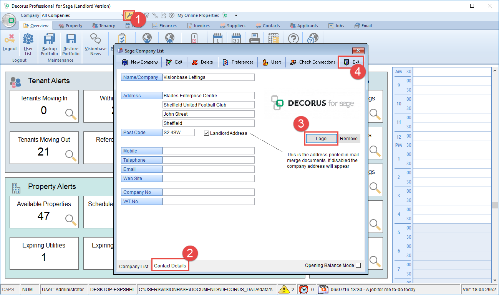Focus the Telephone input field
This screenshot has height=295, width=499.
point(209,160)
